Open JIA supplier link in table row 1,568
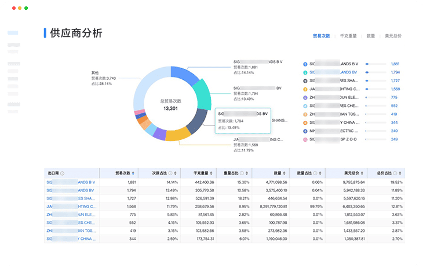423x266 pixels. click(x=71, y=206)
